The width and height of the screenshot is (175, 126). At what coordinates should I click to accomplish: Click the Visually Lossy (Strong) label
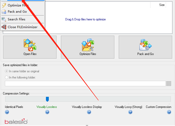pyautogui.click(x=129, y=107)
